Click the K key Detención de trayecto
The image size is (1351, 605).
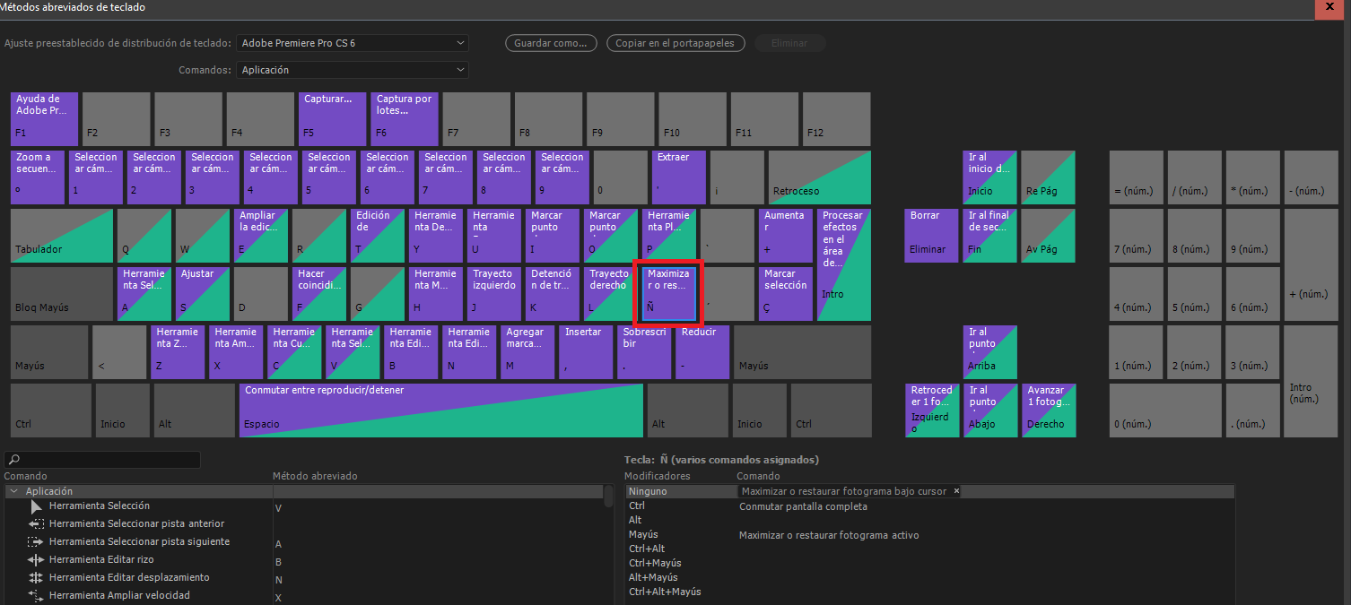[552, 293]
